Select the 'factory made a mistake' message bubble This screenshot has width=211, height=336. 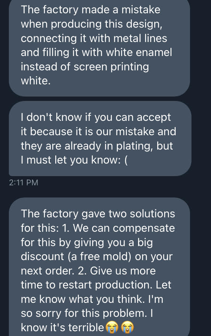pyautogui.click(x=99, y=48)
